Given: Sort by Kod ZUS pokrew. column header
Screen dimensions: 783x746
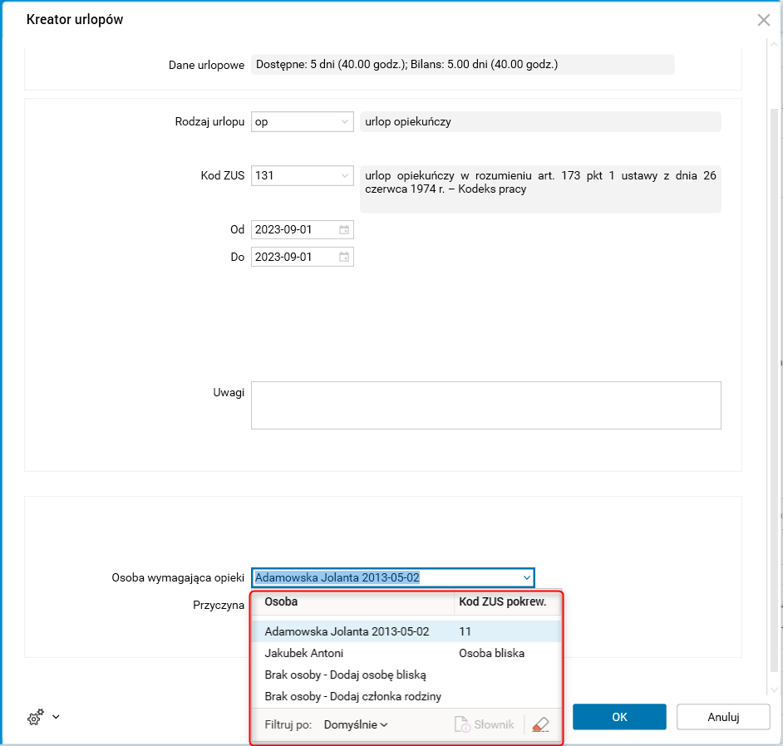Looking at the screenshot, I should [508, 601].
